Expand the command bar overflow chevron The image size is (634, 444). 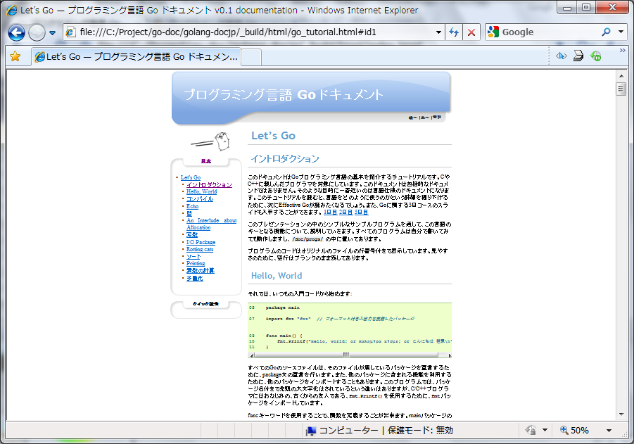(x=622, y=51)
